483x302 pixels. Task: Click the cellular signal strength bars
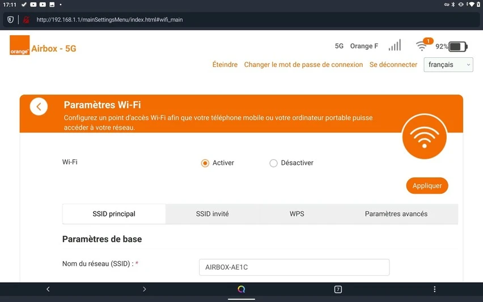395,45
